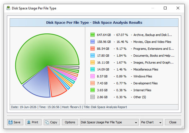Click the teal Miscellaneous Files legend swatch
Image resolution: width=189 pixels, height=133 pixels.
click(92, 69)
